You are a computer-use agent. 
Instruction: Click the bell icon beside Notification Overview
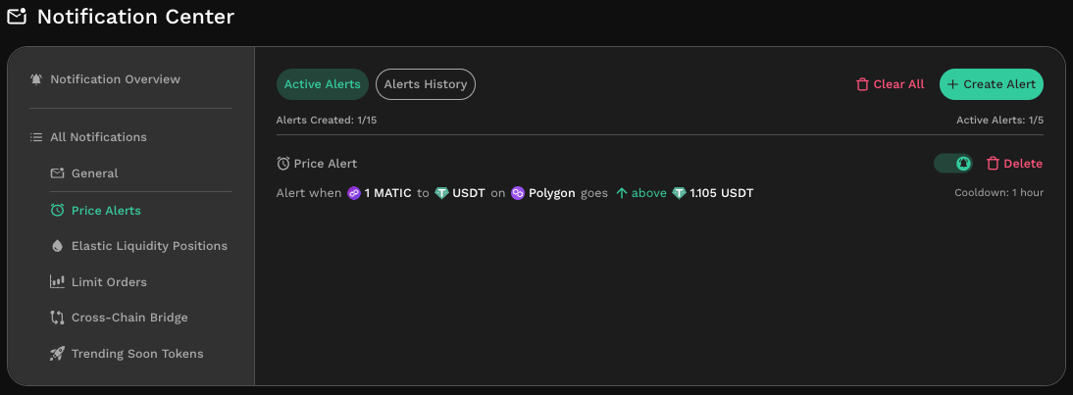pos(36,79)
